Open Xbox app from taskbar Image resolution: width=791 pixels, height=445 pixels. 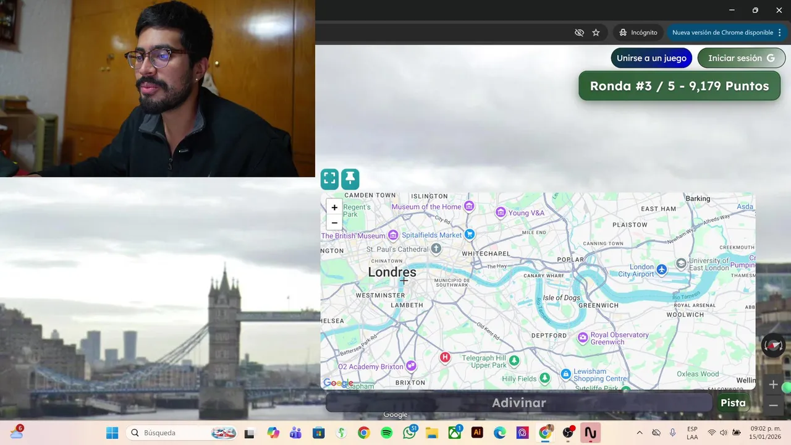tap(454, 433)
